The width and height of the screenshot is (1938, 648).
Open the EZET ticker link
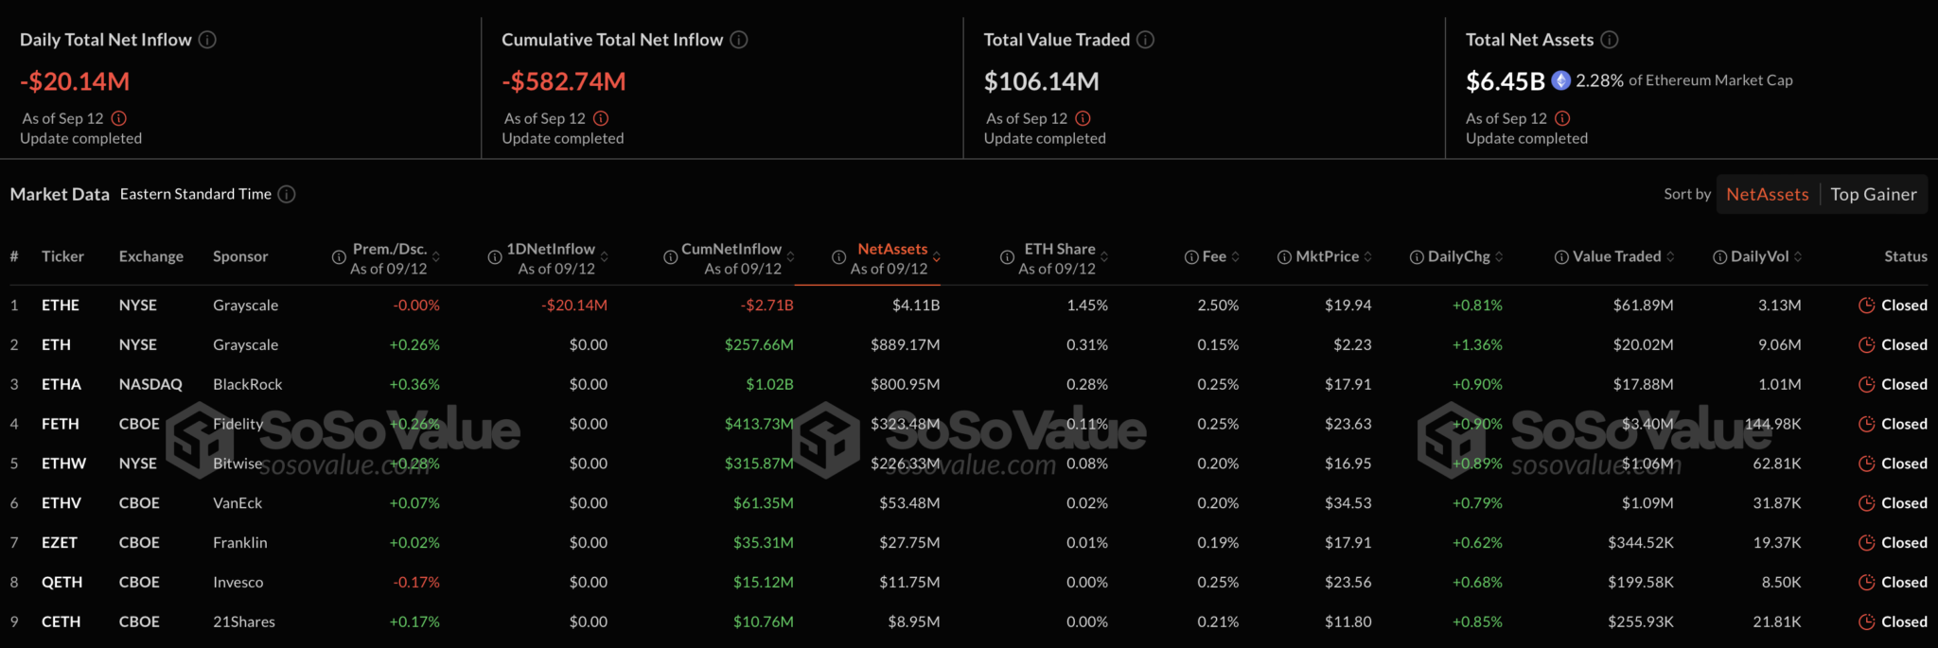pyautogui.click(x=60, y=542)
